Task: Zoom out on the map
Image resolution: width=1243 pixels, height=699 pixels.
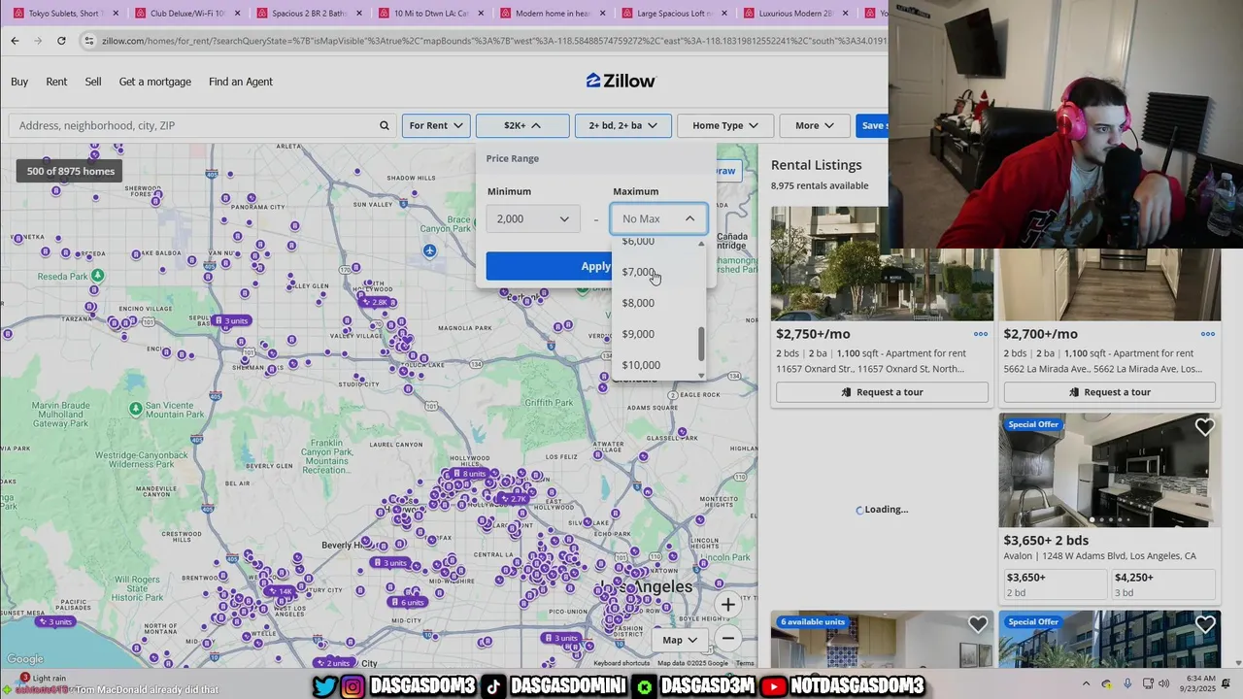Action: pyautogui.click(x=727, y=639)
